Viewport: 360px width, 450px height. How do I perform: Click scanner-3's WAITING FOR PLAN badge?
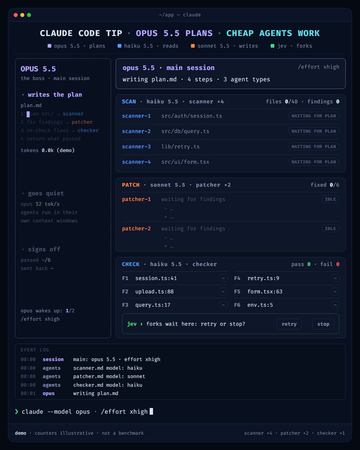click(314, 147)
